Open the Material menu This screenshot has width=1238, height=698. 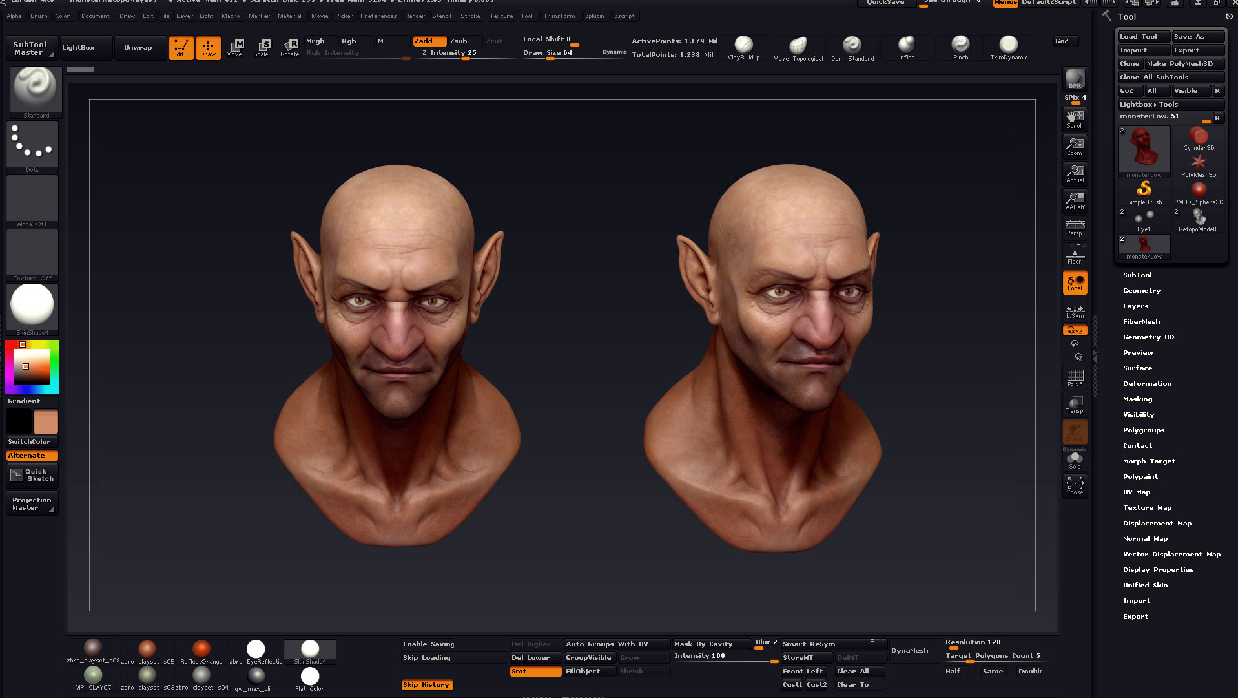289,16
